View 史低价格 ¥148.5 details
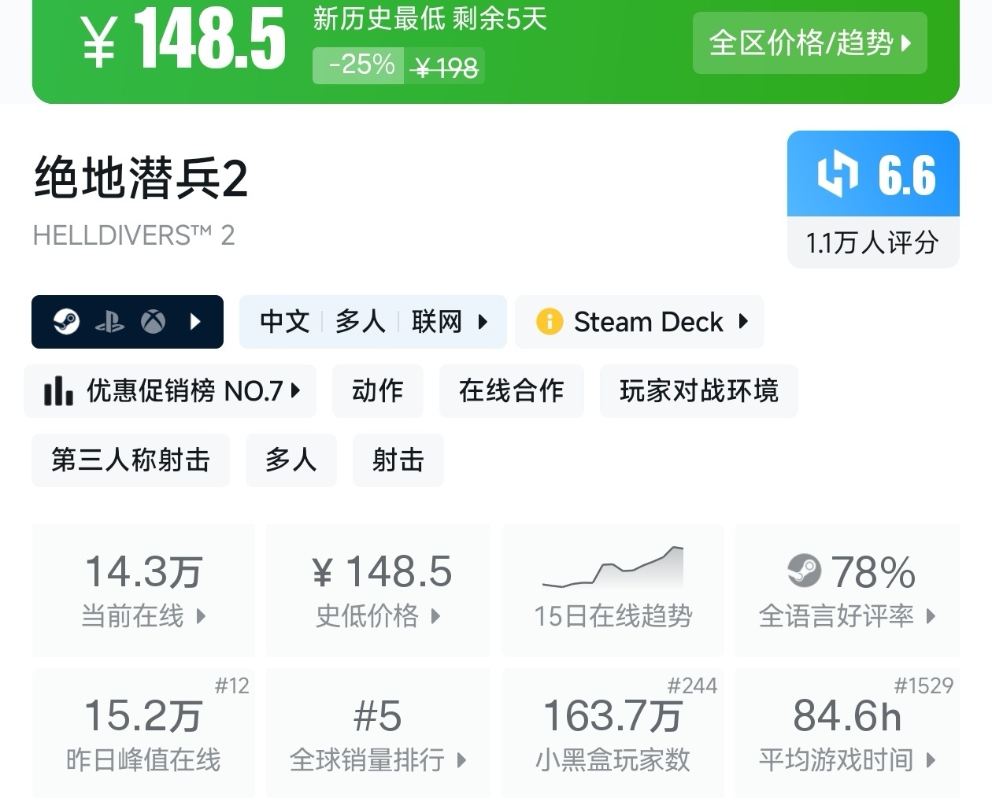This screenshot has width=992, height=798. 378,590
